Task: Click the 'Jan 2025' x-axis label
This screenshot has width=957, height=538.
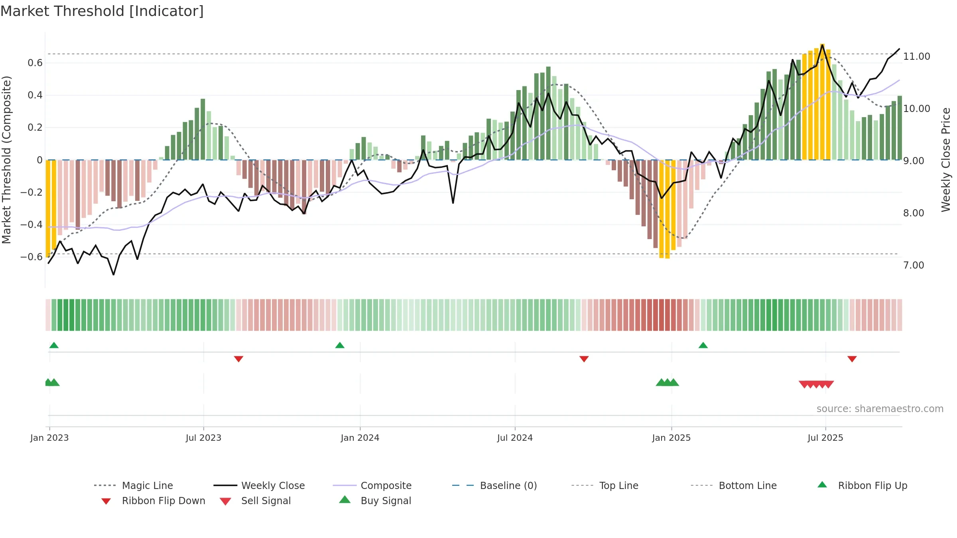Action: coord(671,438)
